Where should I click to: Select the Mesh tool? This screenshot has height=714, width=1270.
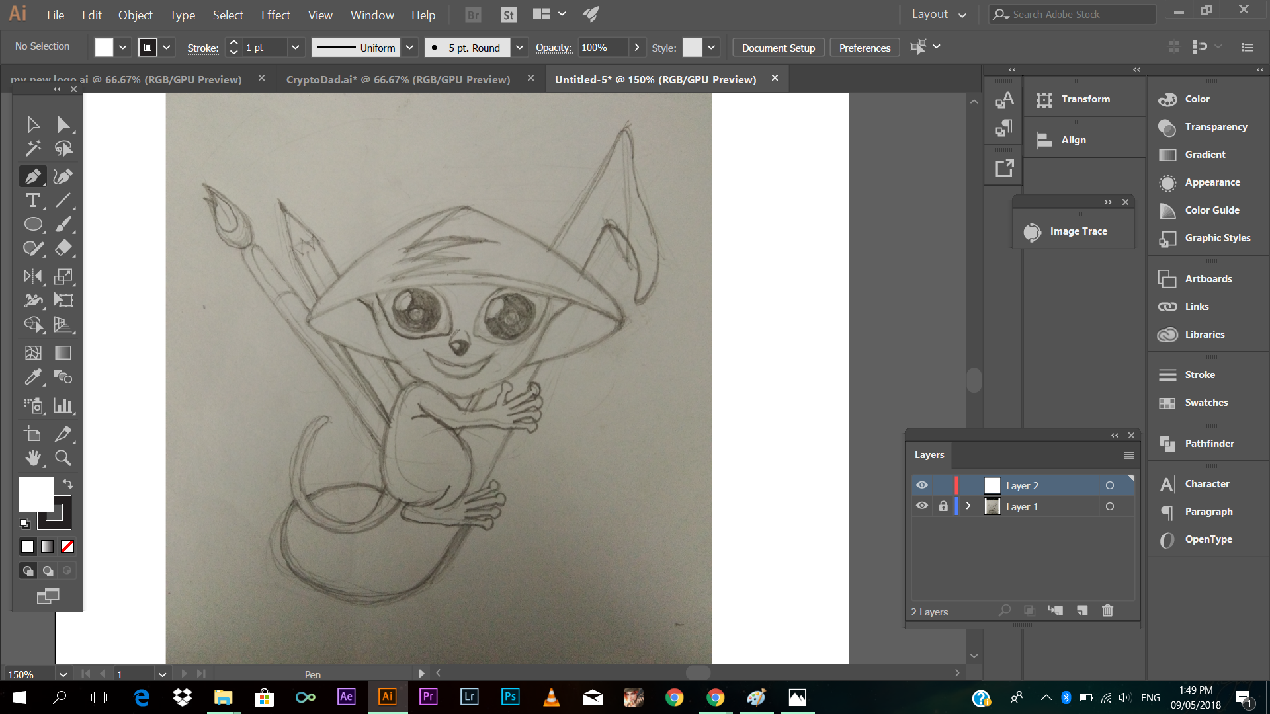point(33,352)
